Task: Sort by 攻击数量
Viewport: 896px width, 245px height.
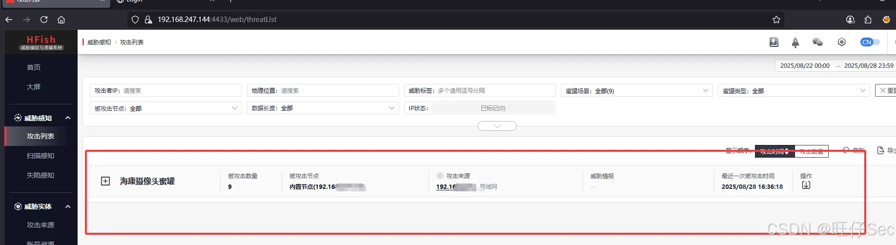Action: [812, 151]
